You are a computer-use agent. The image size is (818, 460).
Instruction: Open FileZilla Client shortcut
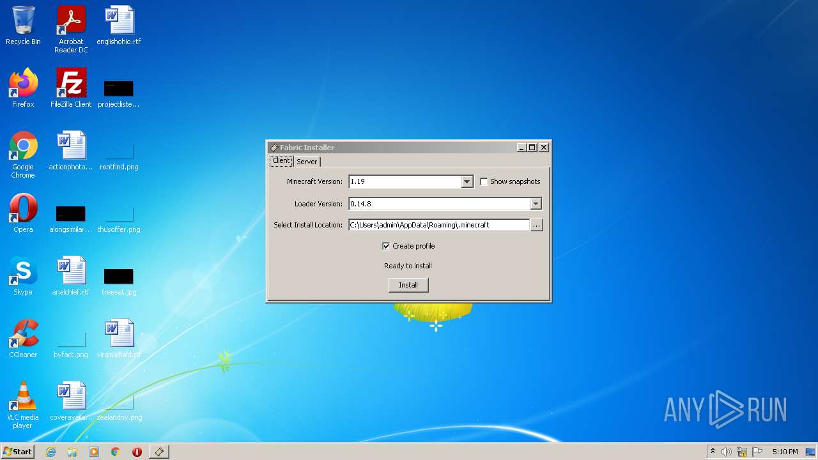pos(71,88)
